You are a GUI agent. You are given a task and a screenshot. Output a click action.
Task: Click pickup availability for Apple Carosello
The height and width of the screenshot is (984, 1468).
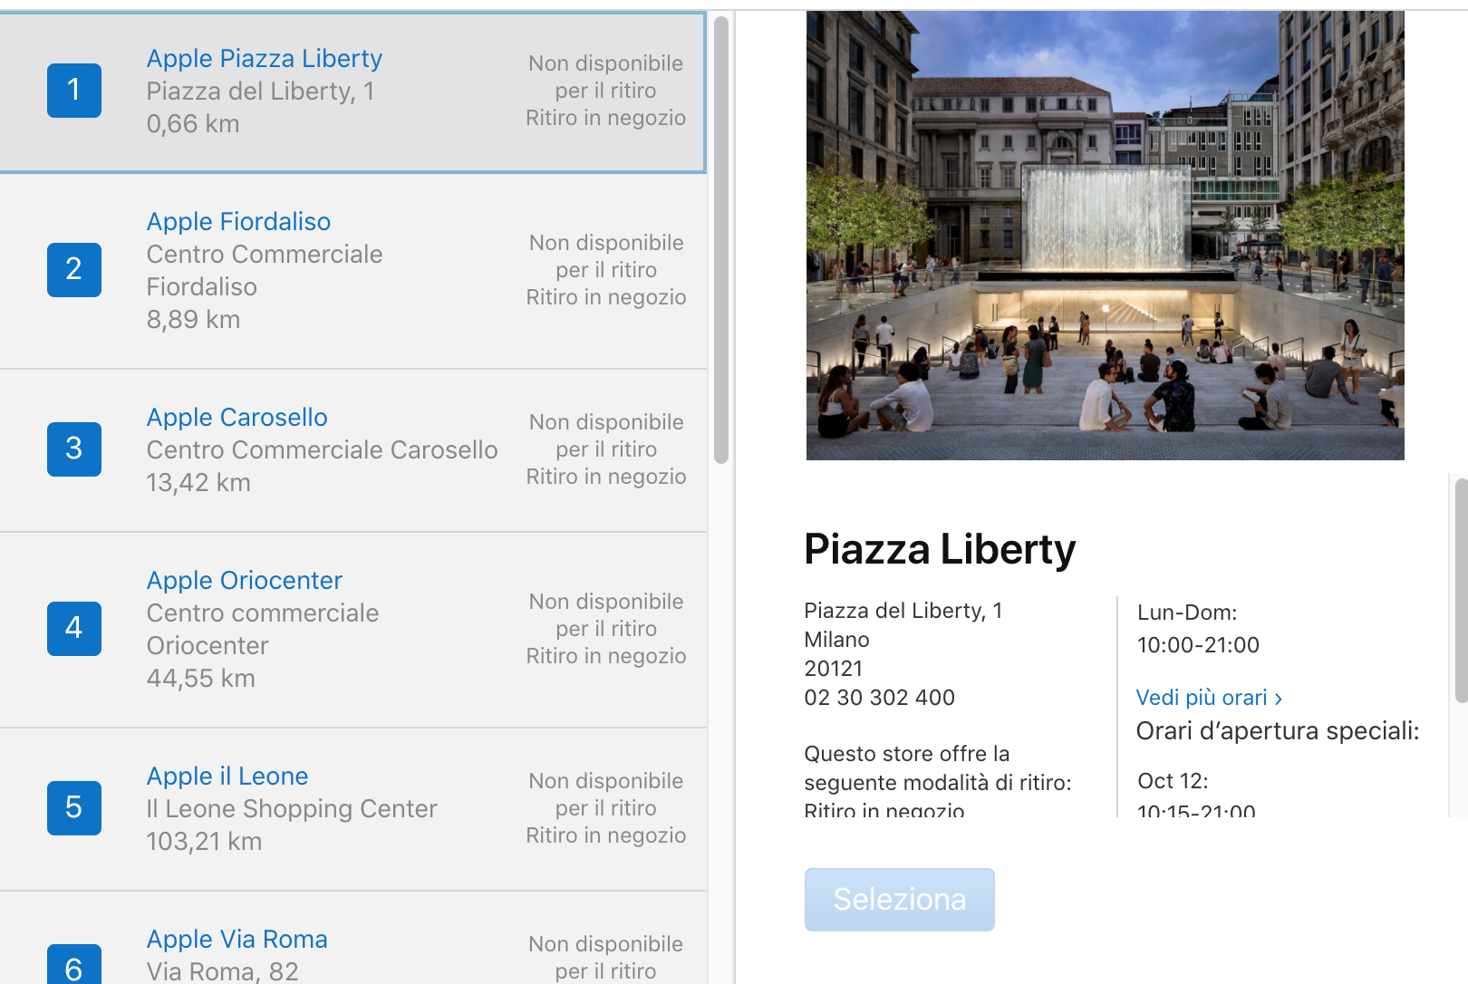point(606,449)
